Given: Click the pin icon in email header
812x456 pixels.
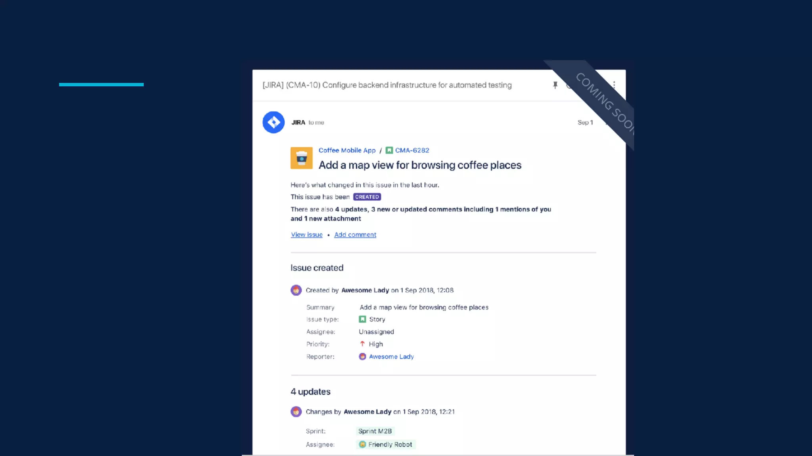Looking at the screenshot, I should 555,85.
